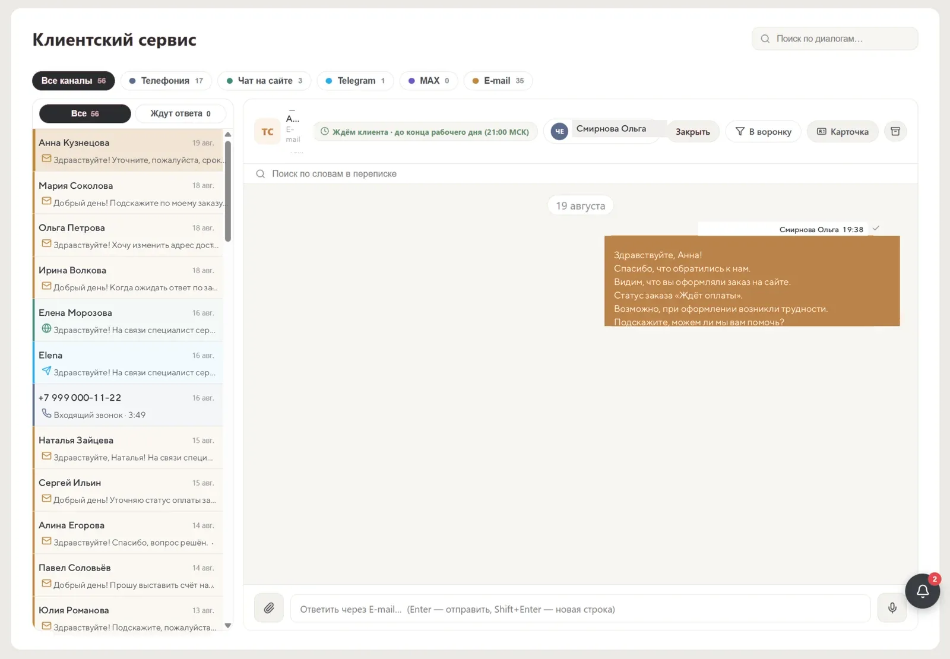The height and width of the screenshot is (659, 950).
Task: Click the Telegram plane icon in Elena row
Action: (x=46, y=371)
